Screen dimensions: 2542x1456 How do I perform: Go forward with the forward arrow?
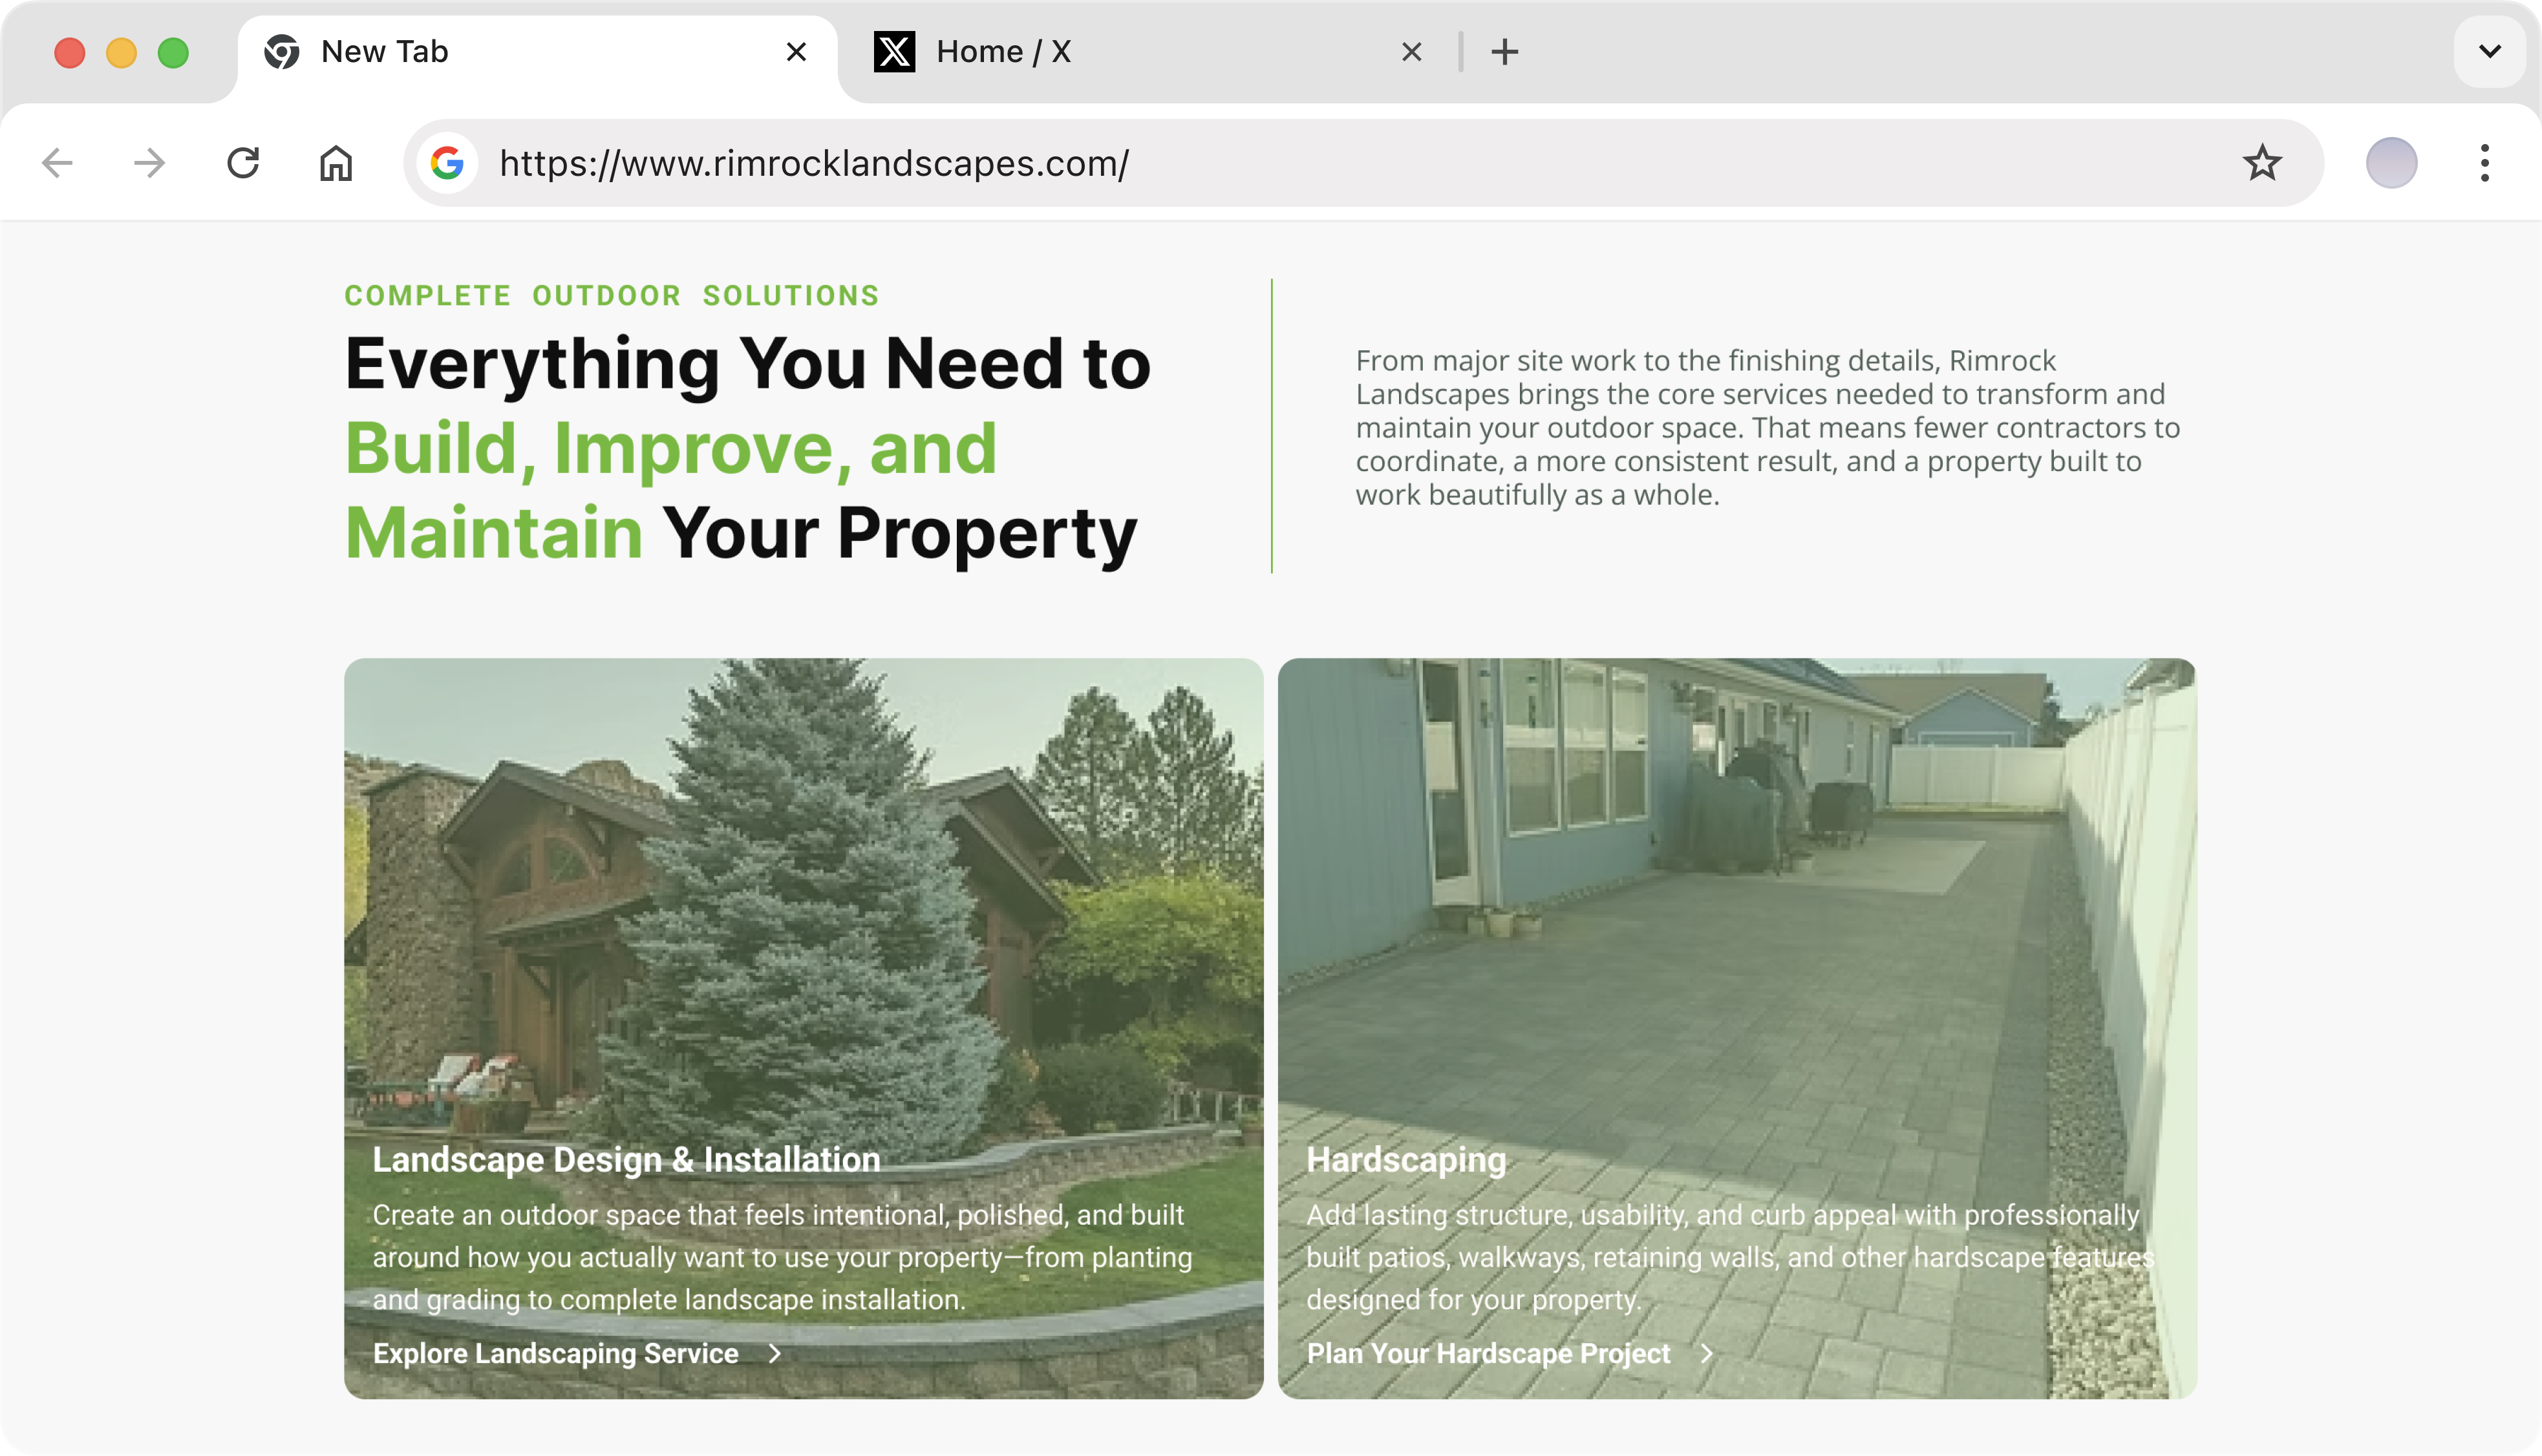pos(150,163)
